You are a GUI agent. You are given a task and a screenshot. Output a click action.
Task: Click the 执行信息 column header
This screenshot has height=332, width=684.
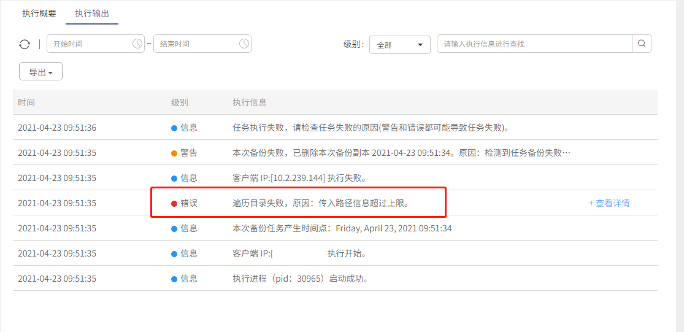tap(250, 102)
